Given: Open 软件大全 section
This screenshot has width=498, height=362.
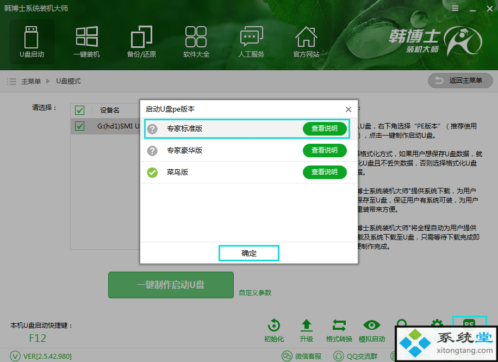Looking at the screenshot, I should point(196,42).
